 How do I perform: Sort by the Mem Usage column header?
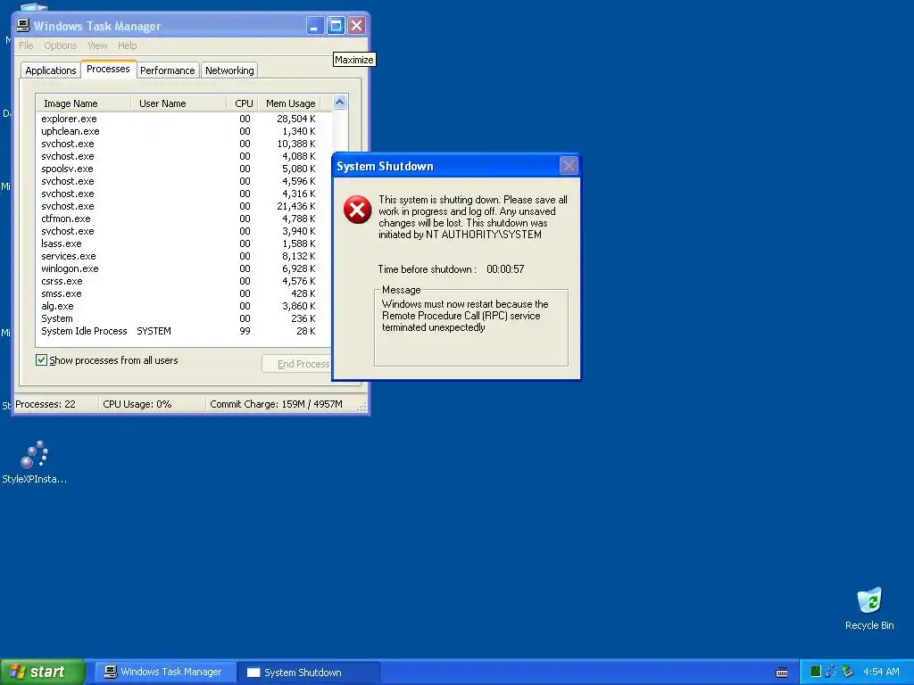tap(290, 103)
